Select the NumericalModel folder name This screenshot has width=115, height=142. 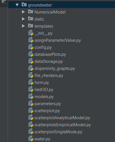pos(50,12)
